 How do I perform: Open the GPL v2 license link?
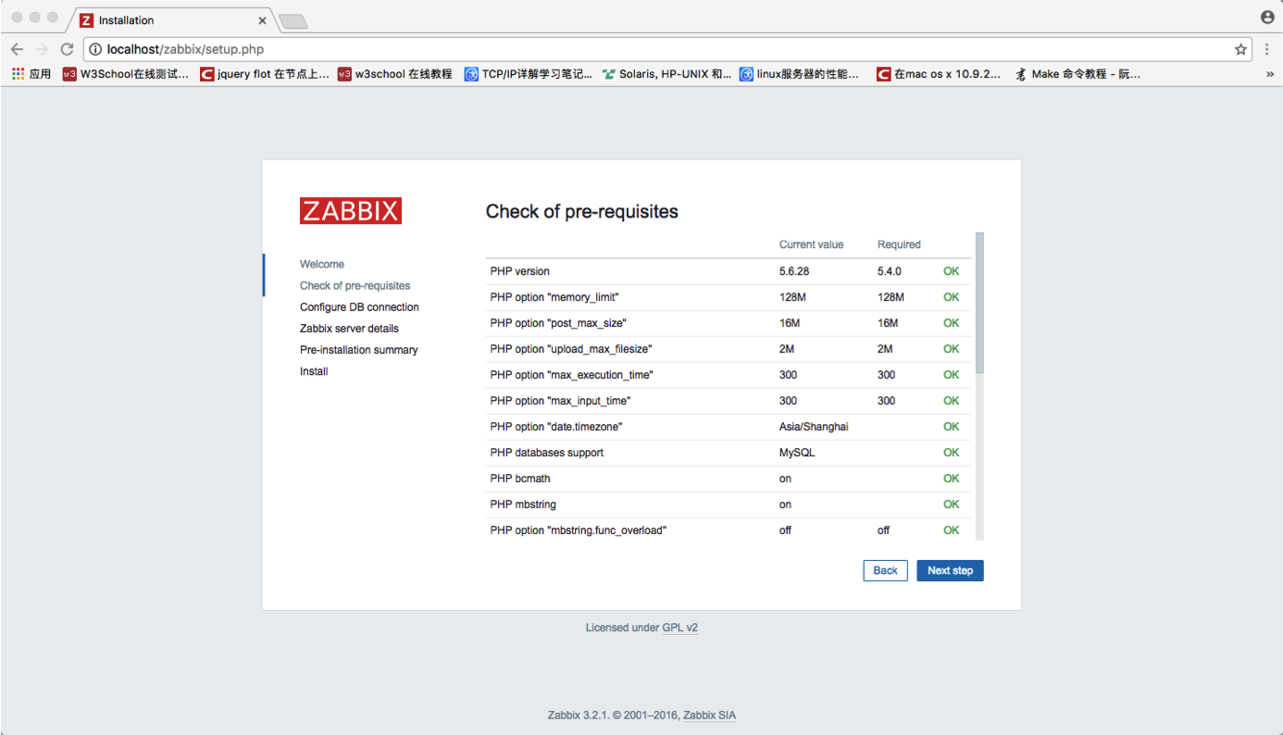[679, 628]
